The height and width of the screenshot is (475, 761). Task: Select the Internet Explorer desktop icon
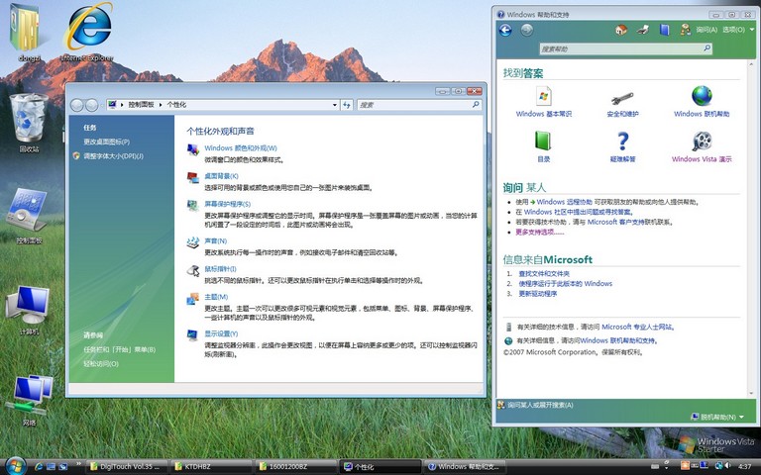[87, 33]
